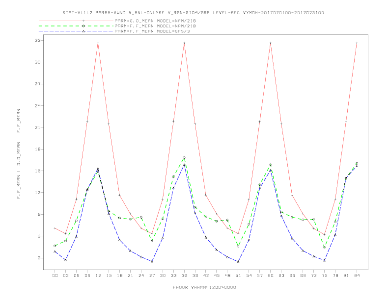Click y-axis tick value 6
Screen dimensions: 389x300
click(39, 236)
